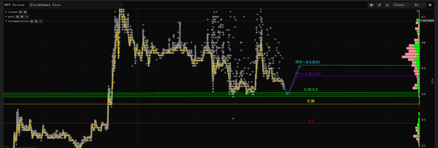Screen dimensions: 438x148
Task: Remove the path series with its X
Action: pos(27,16)
